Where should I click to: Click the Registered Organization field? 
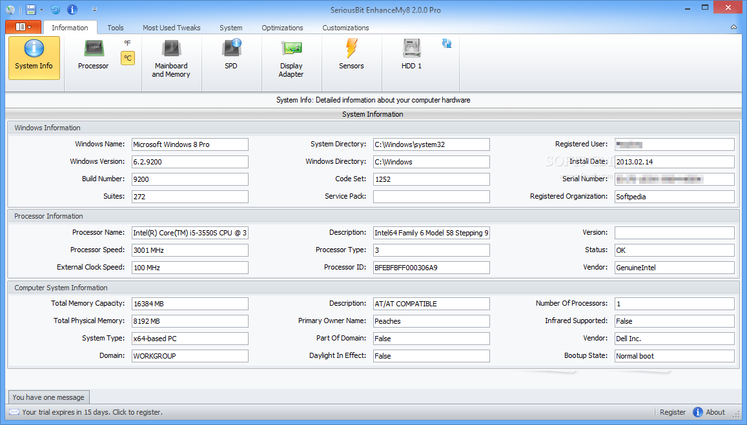point(675,197)
